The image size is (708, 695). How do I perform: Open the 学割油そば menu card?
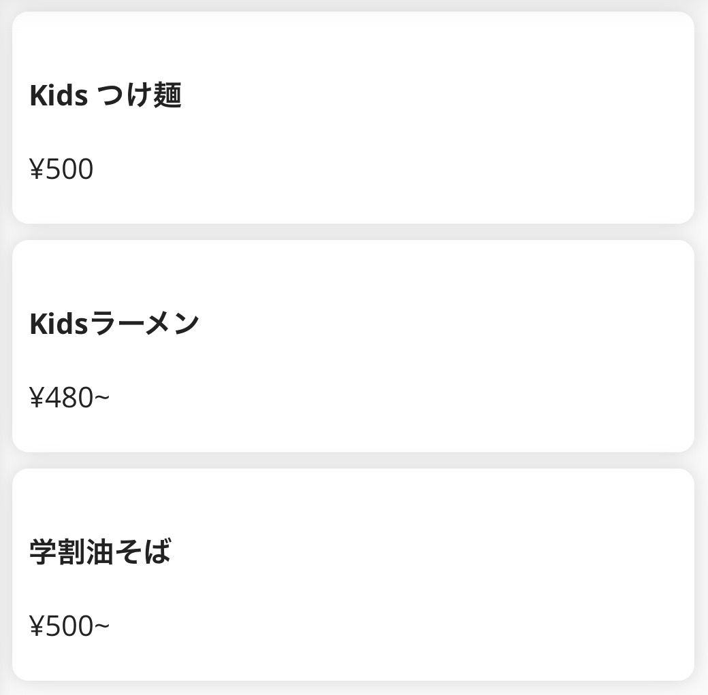click(x=353, y=575)
